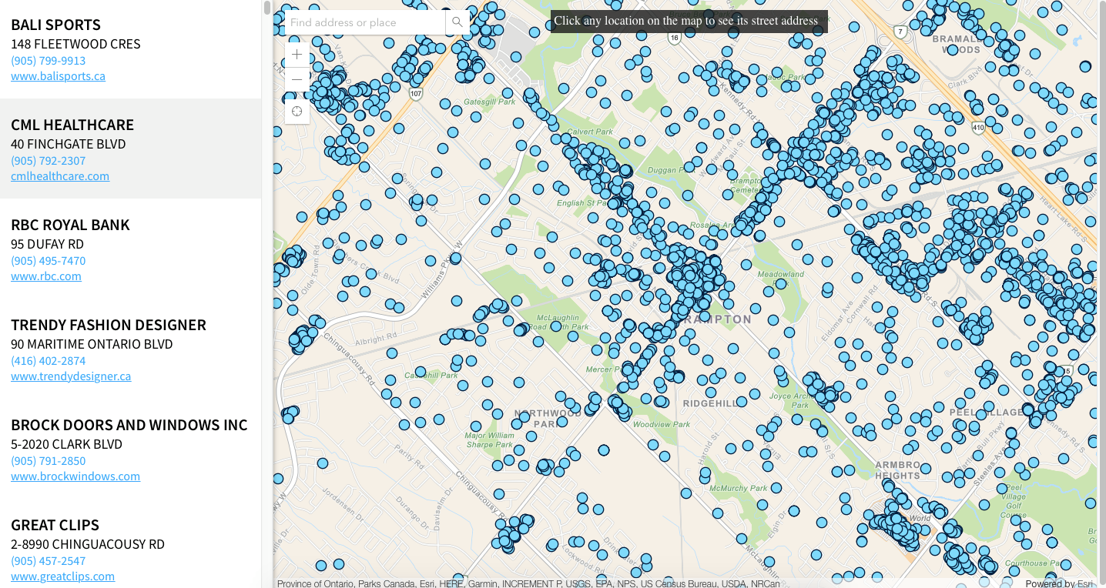
Task: Click the Meadowland Park label on map
Action: (x=780, y=278)
